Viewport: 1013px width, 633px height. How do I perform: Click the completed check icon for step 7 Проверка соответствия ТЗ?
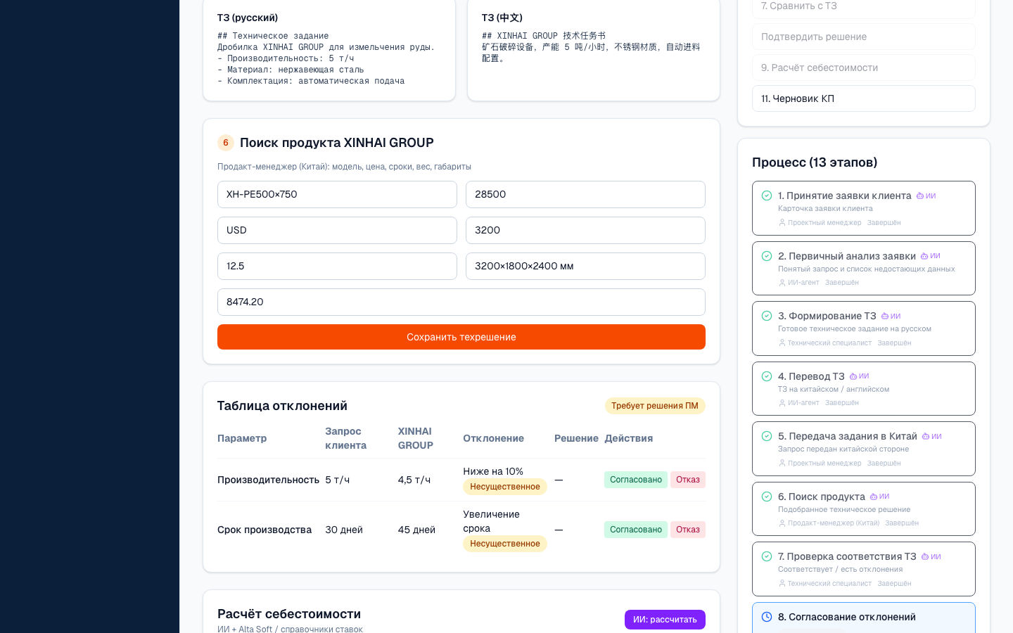(x=767, y=556)
